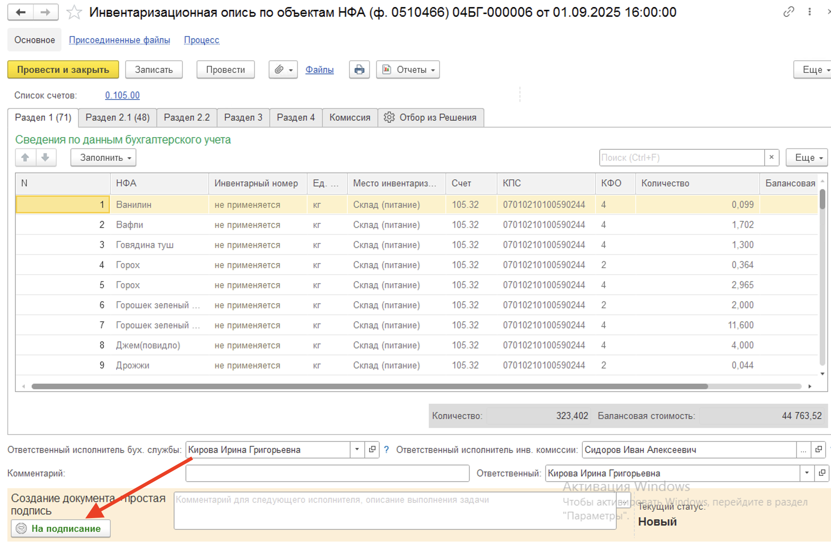Viewport: 831px width, 542px height.
Task: Click the back navigation arrow
Action: 21,12
